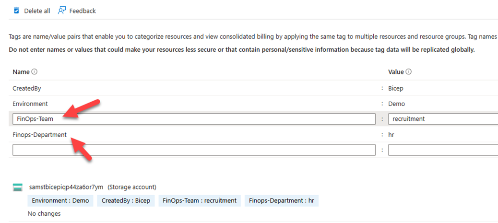Edit the FinOps-Team tag name field
The height and width of the screenshot is (223, 498).
point(194,119)
